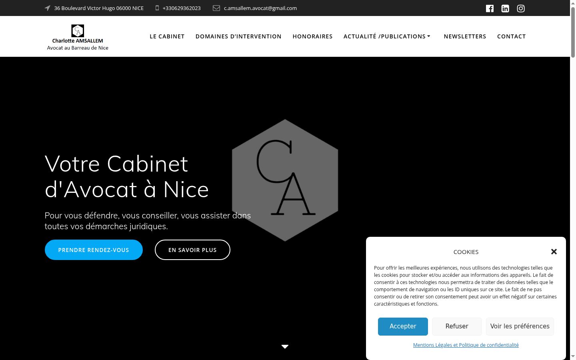Click the location arrow icon beside address

point(48,8)
